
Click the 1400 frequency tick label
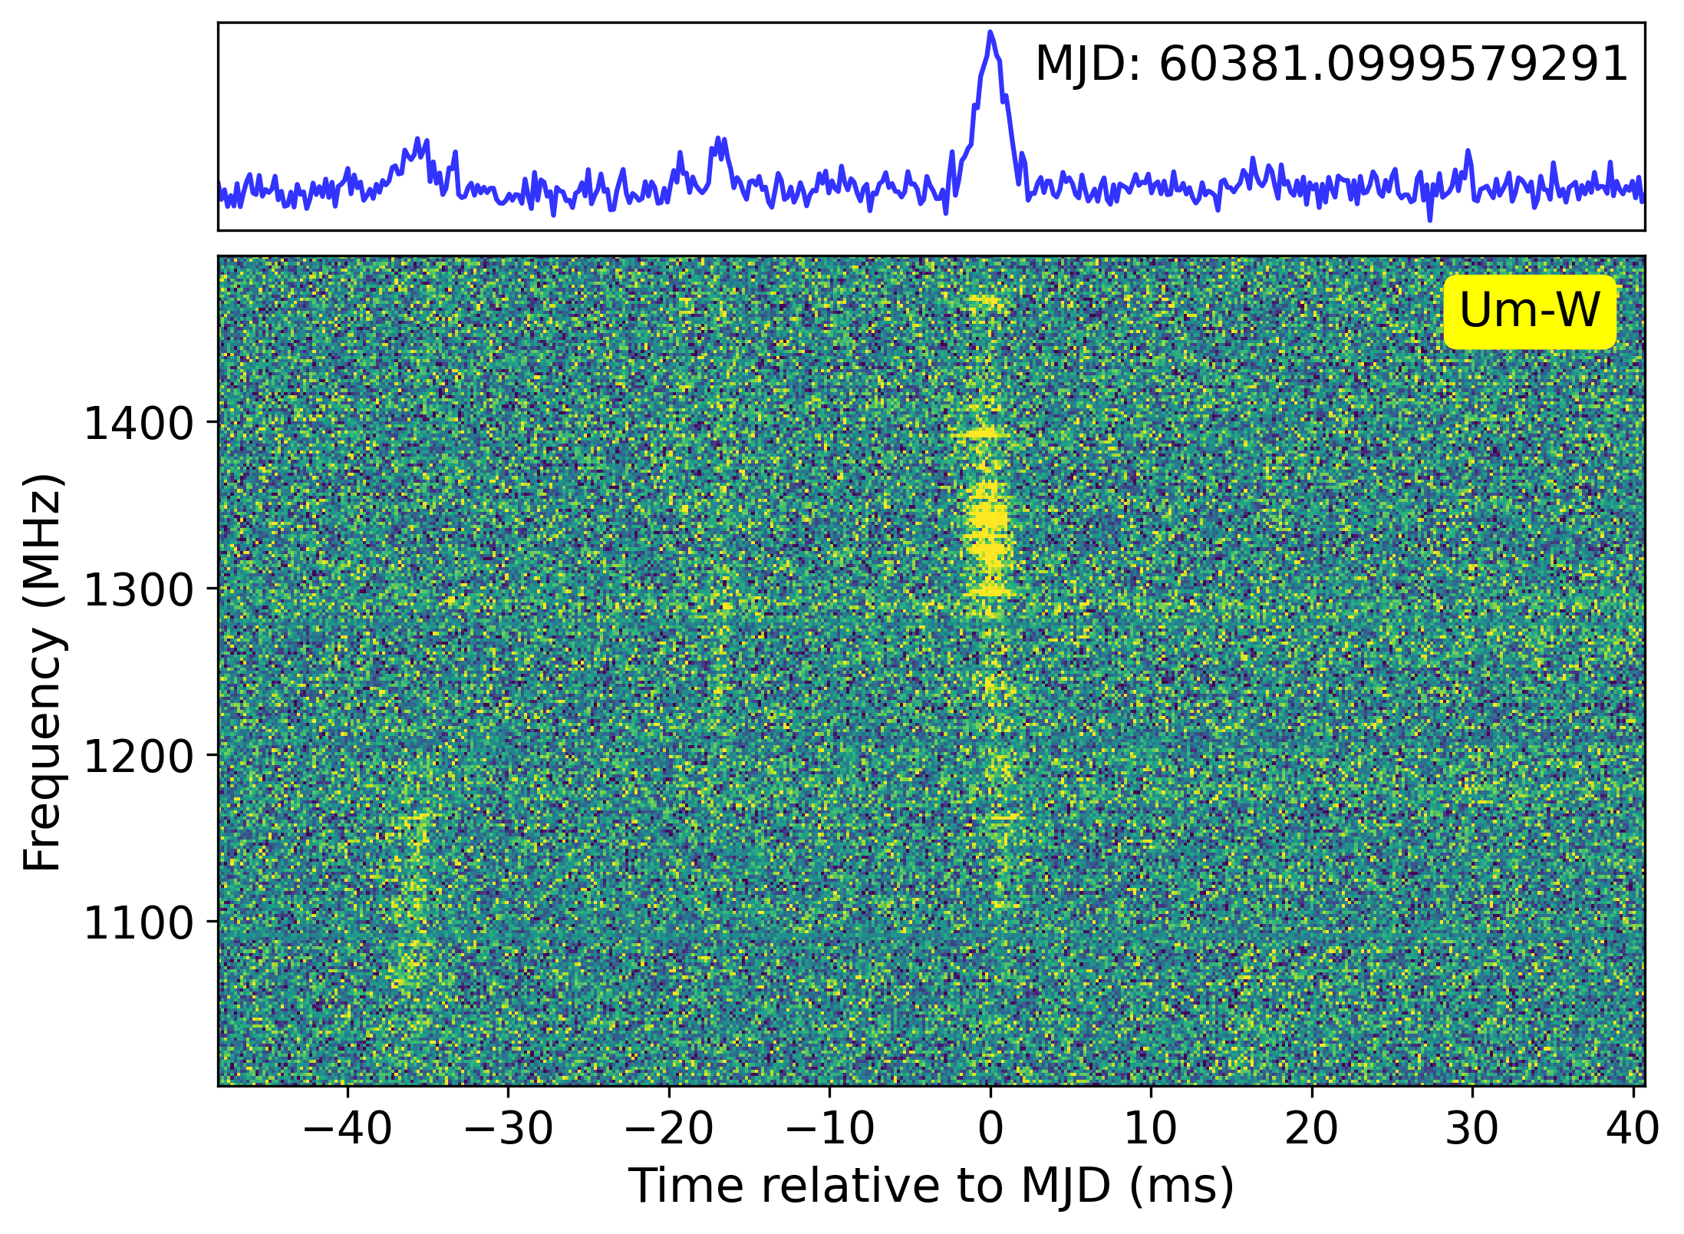(139, 424)
